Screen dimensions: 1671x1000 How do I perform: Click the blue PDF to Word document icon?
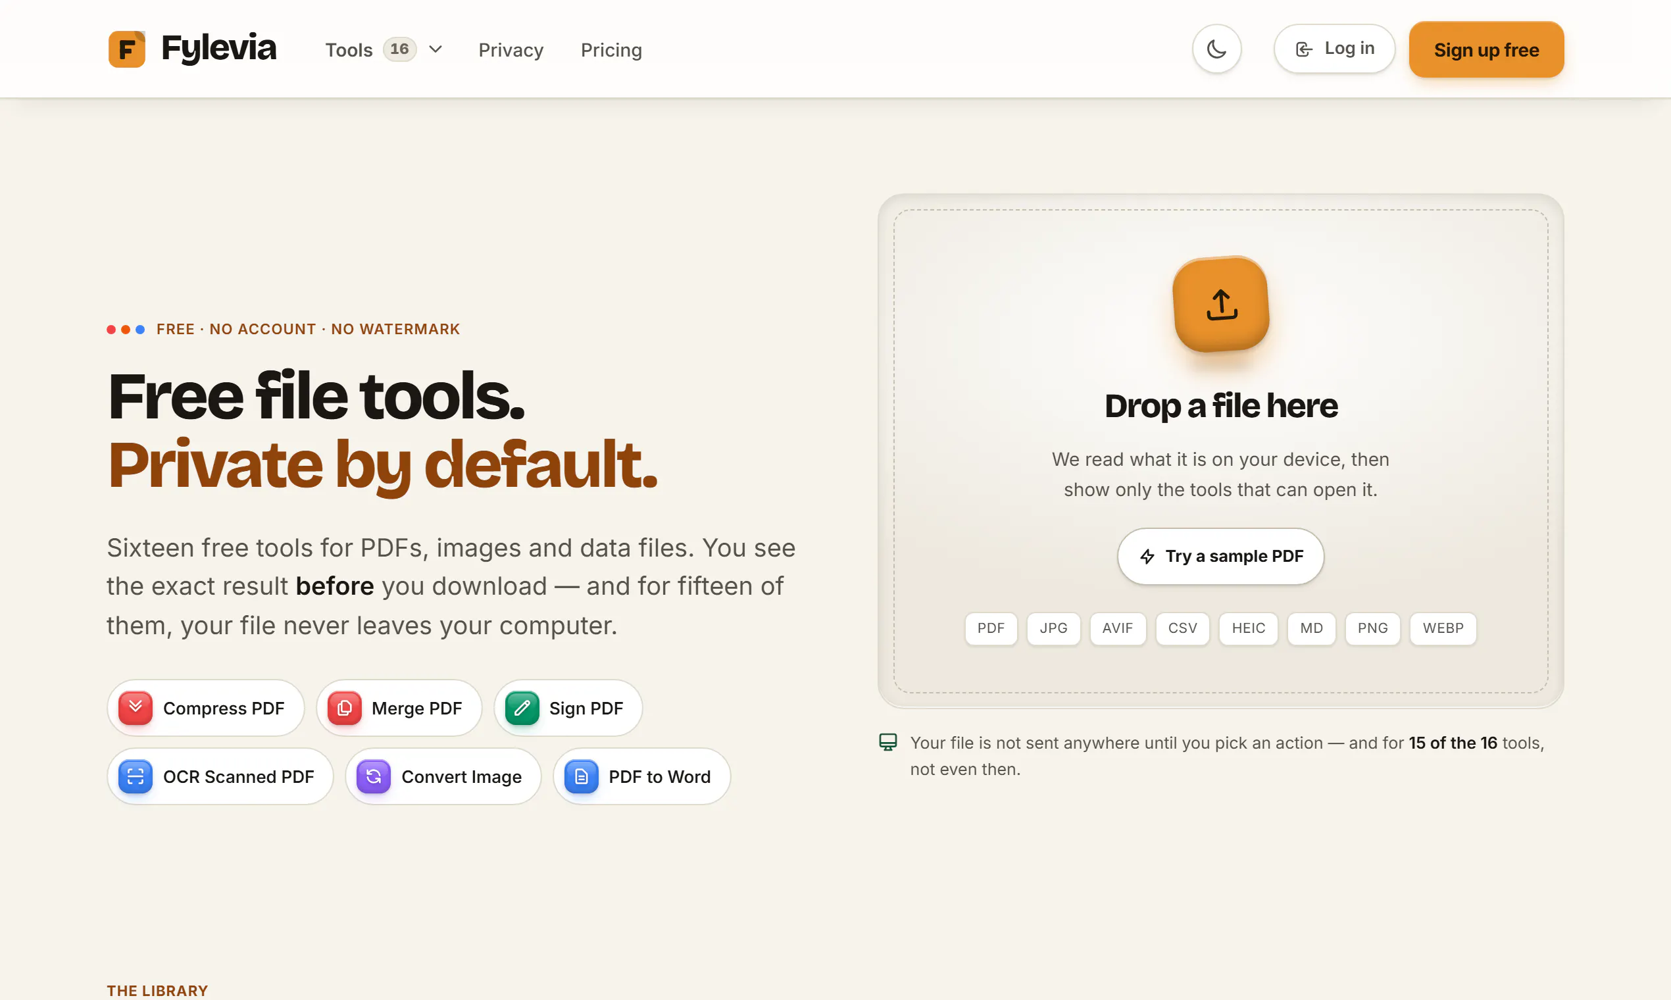582,776
